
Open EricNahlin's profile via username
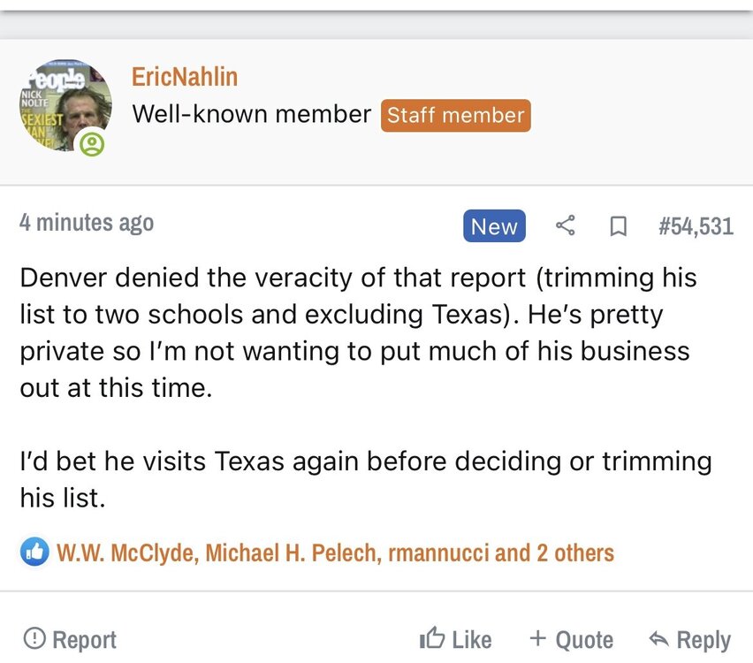[185, 77]
